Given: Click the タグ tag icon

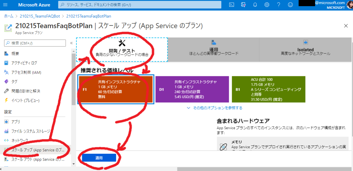Looking at the screenshot, I should click(x=6, y=82).
